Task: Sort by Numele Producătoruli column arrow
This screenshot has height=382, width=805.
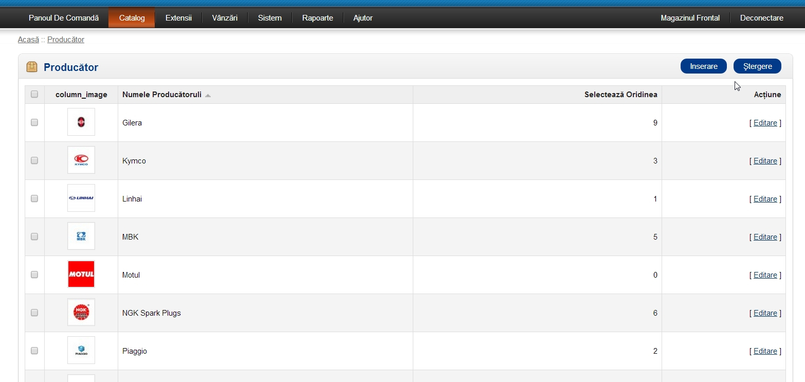Action: point(208,95)
